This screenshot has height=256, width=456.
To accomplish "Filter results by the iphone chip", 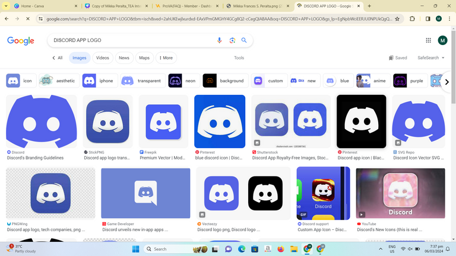I will pos(100,81).
